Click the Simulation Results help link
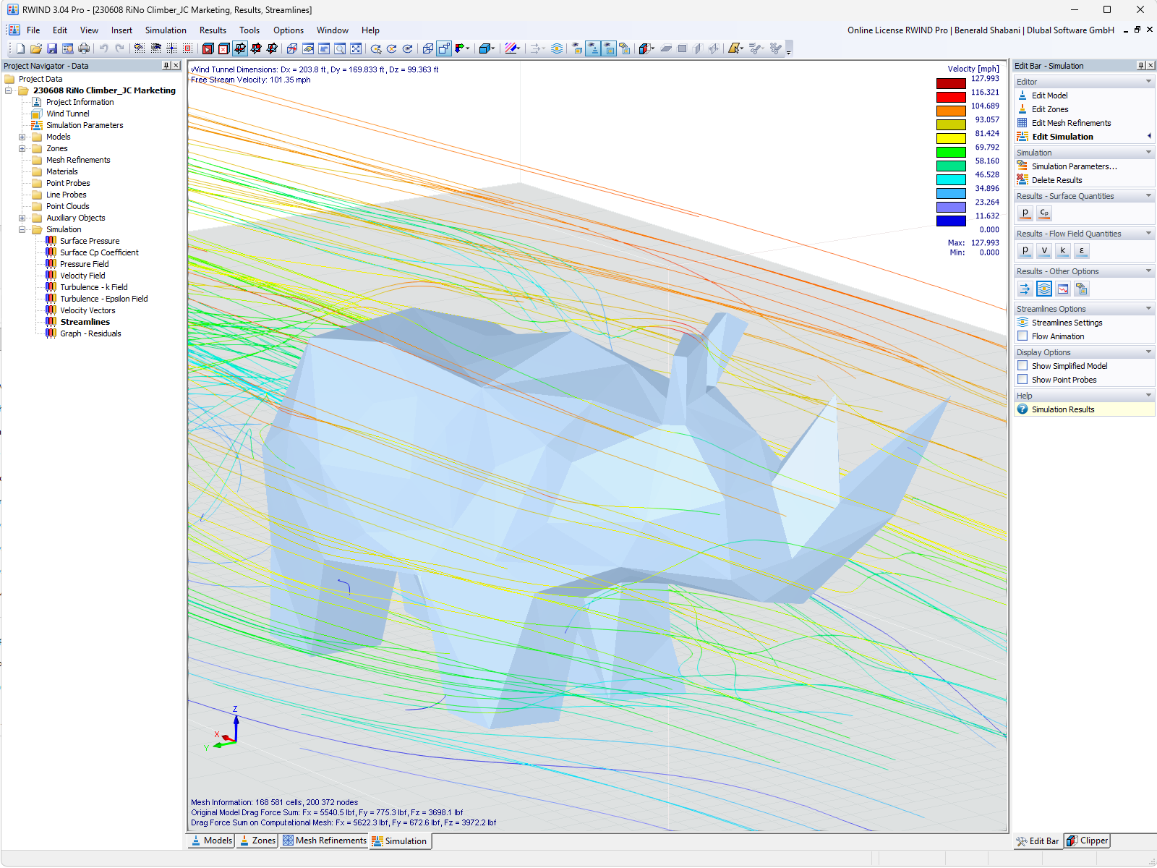 [x=1064, y=409]
